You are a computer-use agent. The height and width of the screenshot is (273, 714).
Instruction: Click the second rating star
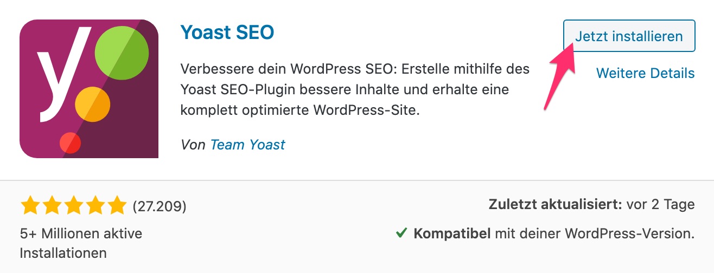tap(52, 206)
